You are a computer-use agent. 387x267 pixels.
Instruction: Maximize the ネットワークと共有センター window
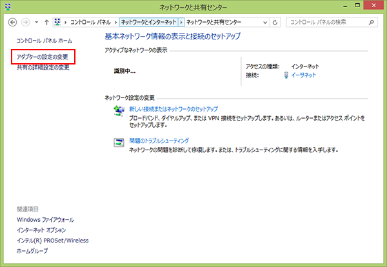pos(357,5)
